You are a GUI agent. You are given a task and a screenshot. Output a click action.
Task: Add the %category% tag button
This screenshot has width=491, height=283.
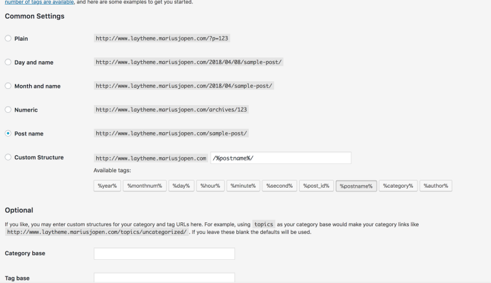coord(397,186)
